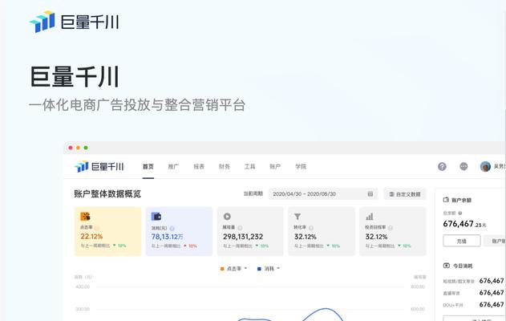Switch to the 首页 tab
The height and width of the screenshot is (321, 506).
(x=148, y=167)
